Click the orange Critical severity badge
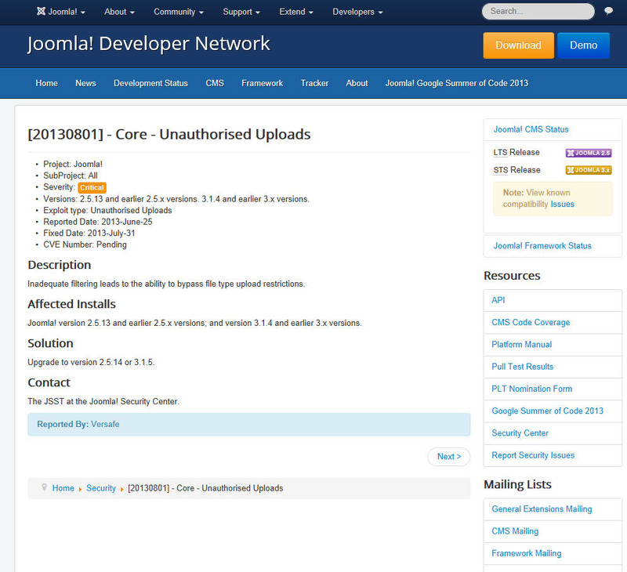 (x=92, y=188)
